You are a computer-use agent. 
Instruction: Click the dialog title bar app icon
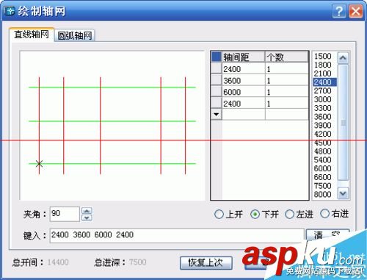click(10, 11)
